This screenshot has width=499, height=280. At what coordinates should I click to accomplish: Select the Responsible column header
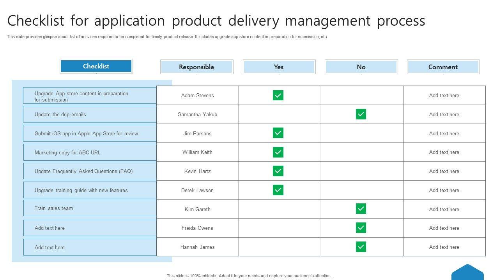tap(196, 67)
